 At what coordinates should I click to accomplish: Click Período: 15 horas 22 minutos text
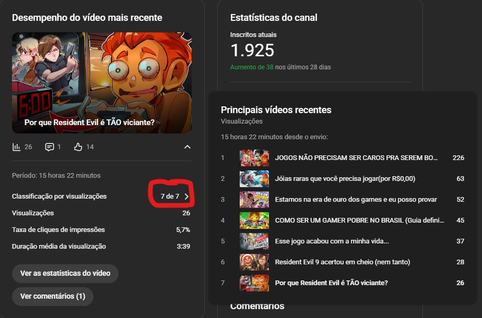(56, 176)
